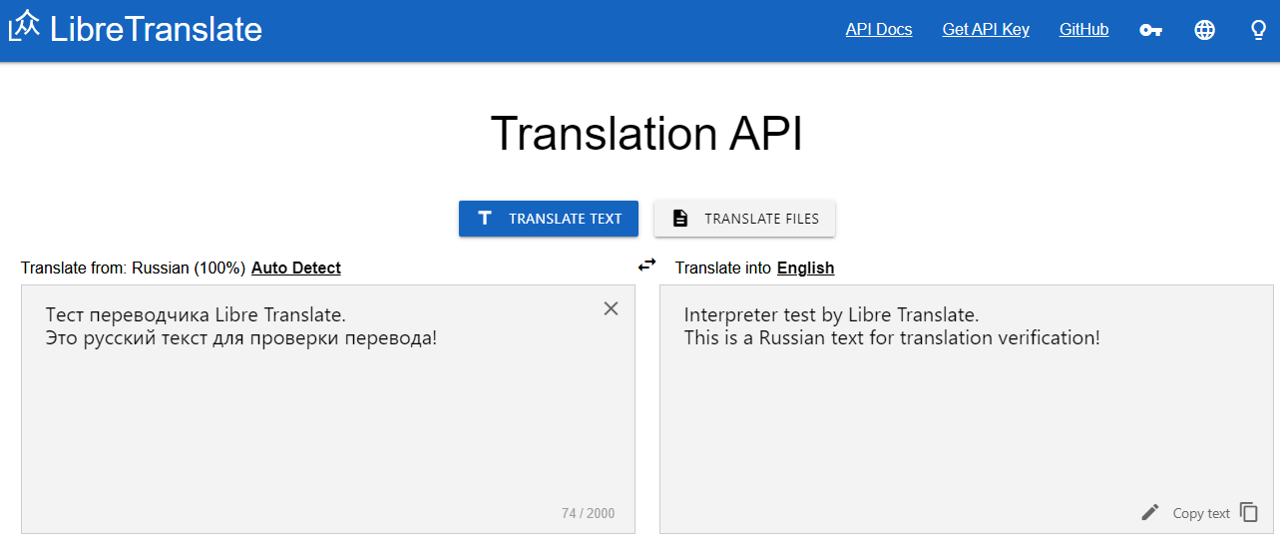
Task: Click the Translate from: Russian (100%) label
Action: pyautogui.click(x=133, y=268)
